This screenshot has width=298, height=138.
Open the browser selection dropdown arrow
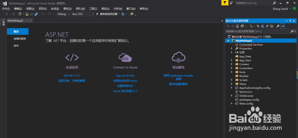coord(119,14)
